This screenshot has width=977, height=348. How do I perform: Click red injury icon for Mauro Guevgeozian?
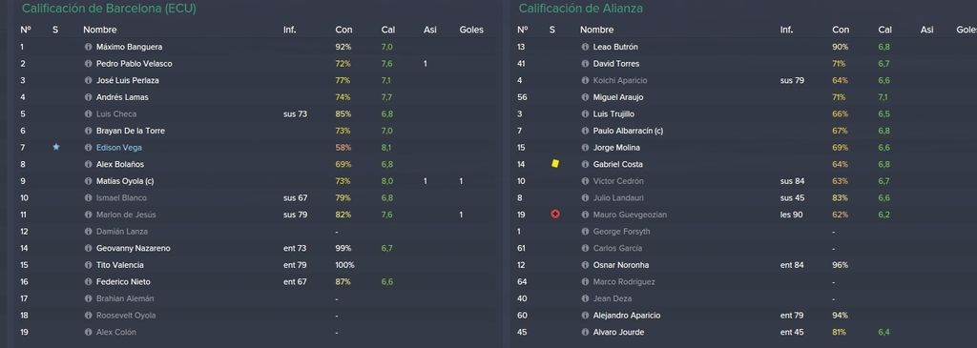pos(555,215)
